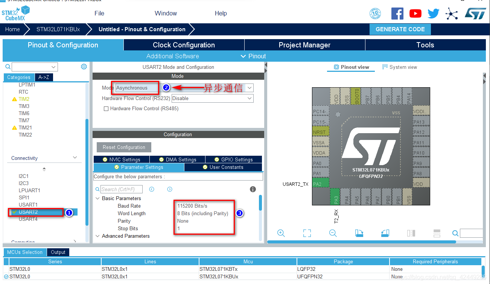Show the Output tab

(x=58, y=252)
